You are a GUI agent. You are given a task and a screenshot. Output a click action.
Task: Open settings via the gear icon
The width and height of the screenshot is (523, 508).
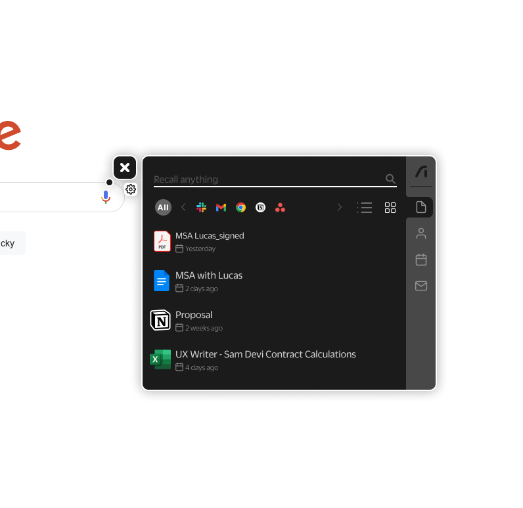130,189
